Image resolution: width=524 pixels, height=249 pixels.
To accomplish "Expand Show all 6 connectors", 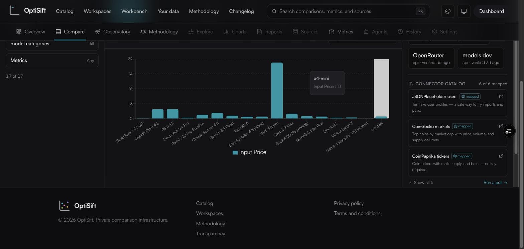I will [421, 182].
